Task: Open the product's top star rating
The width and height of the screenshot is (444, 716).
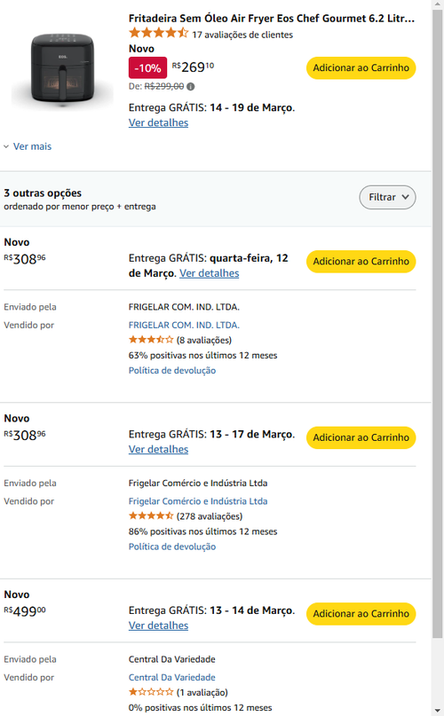Action: [x=158, y=33]
